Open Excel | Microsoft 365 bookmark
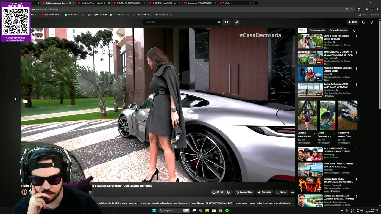This screenshot has height=214, width=381. click(x=97, y=15)
